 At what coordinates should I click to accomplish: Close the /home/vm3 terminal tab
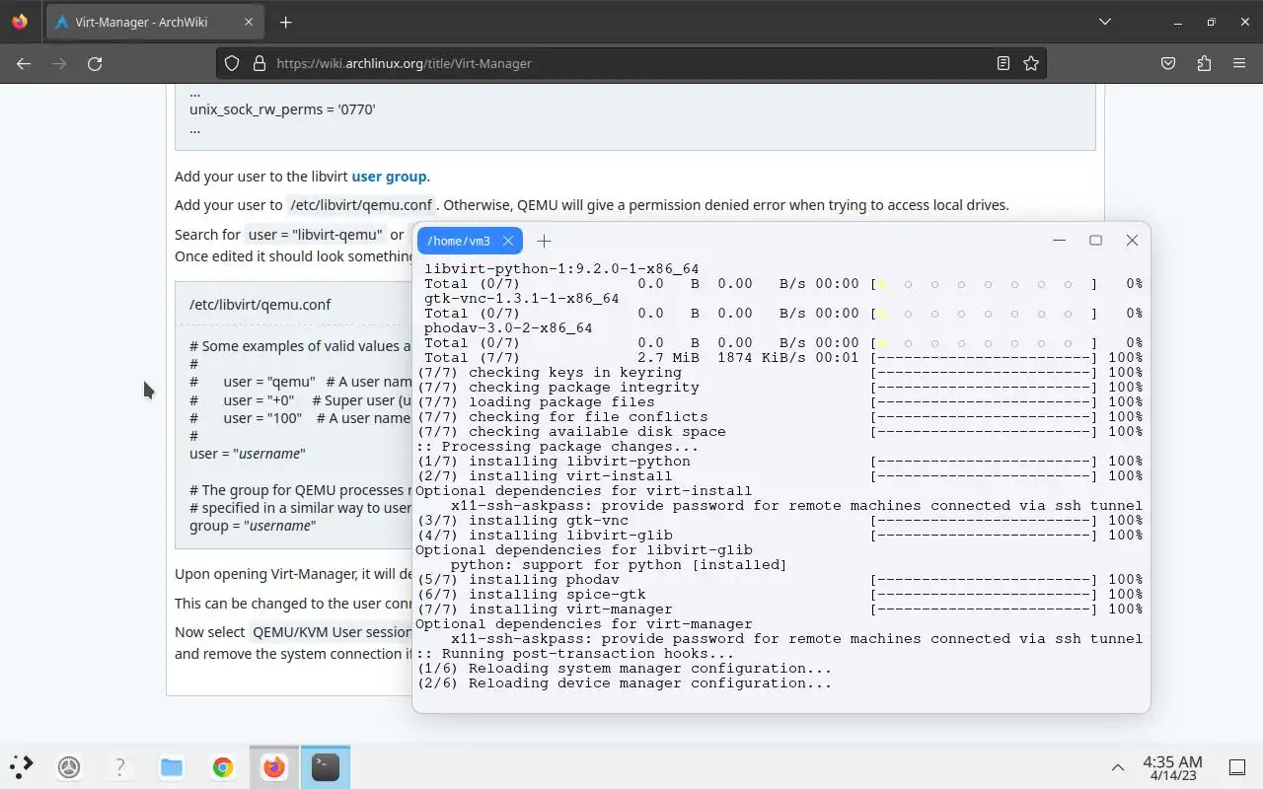508,241
